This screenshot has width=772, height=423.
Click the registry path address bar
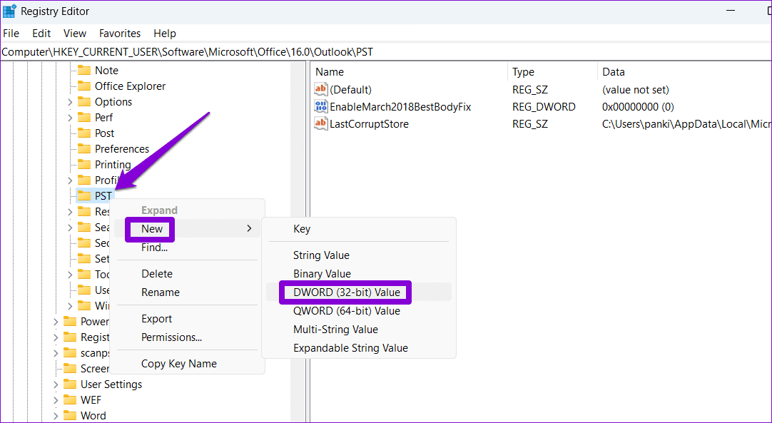click(x=214, y=51)
